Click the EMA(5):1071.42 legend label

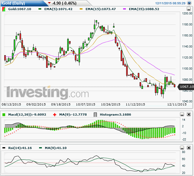58,9
